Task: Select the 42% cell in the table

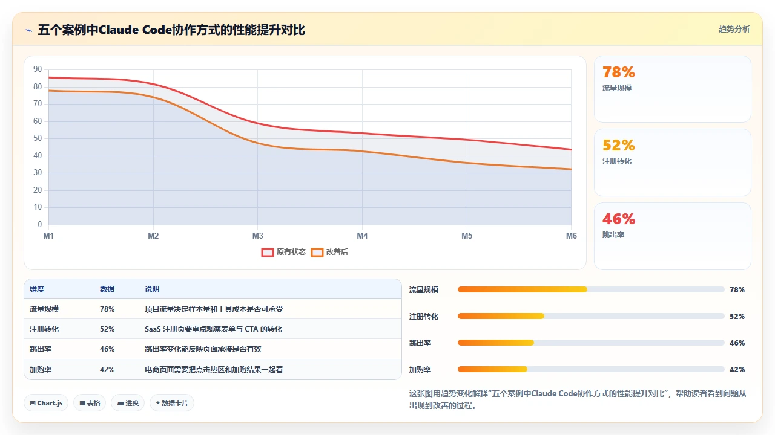Action: [x=107, y=370]
